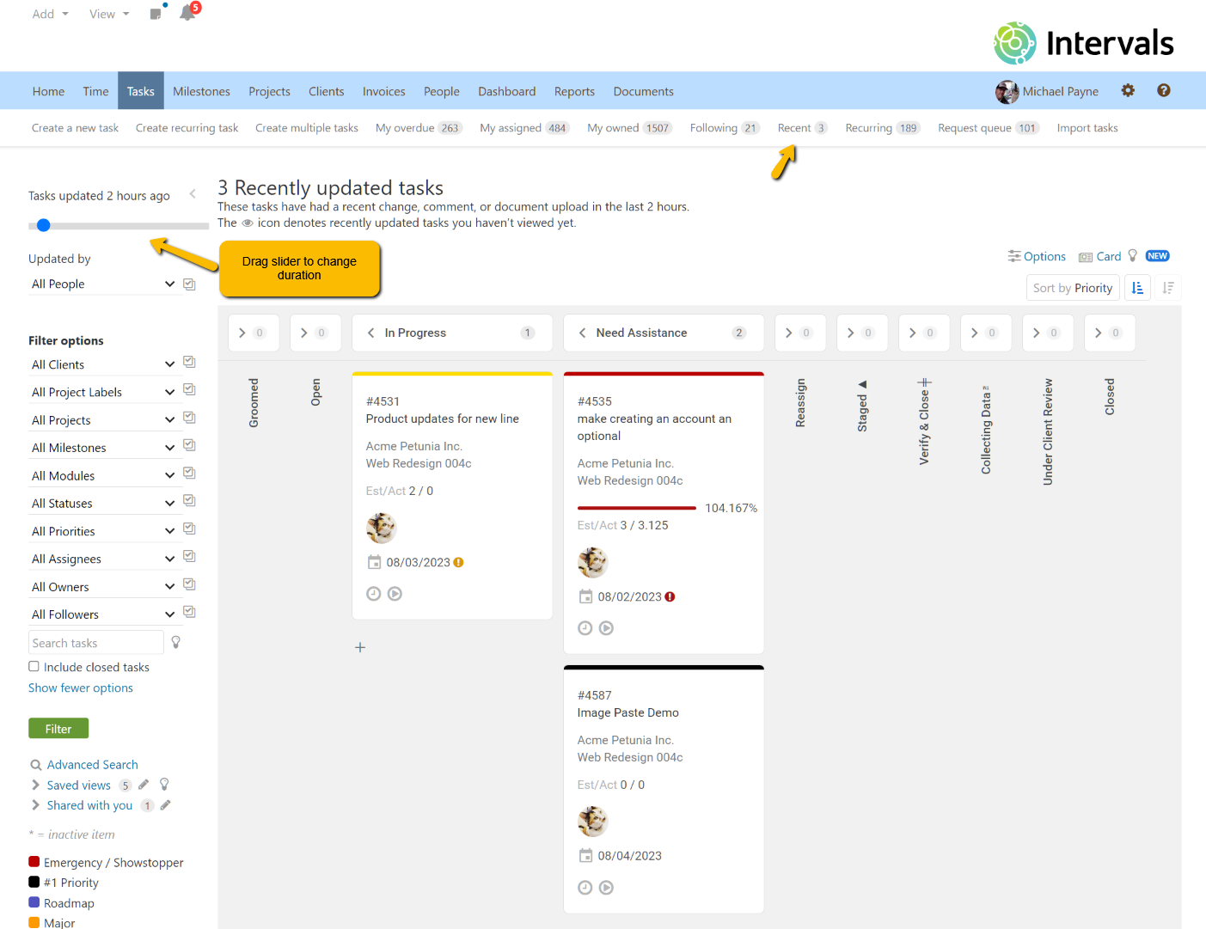Toggle multi-select checkbox next to All Statuses
This screenshot has height=929, width=1206.
(x=189, y=501)
